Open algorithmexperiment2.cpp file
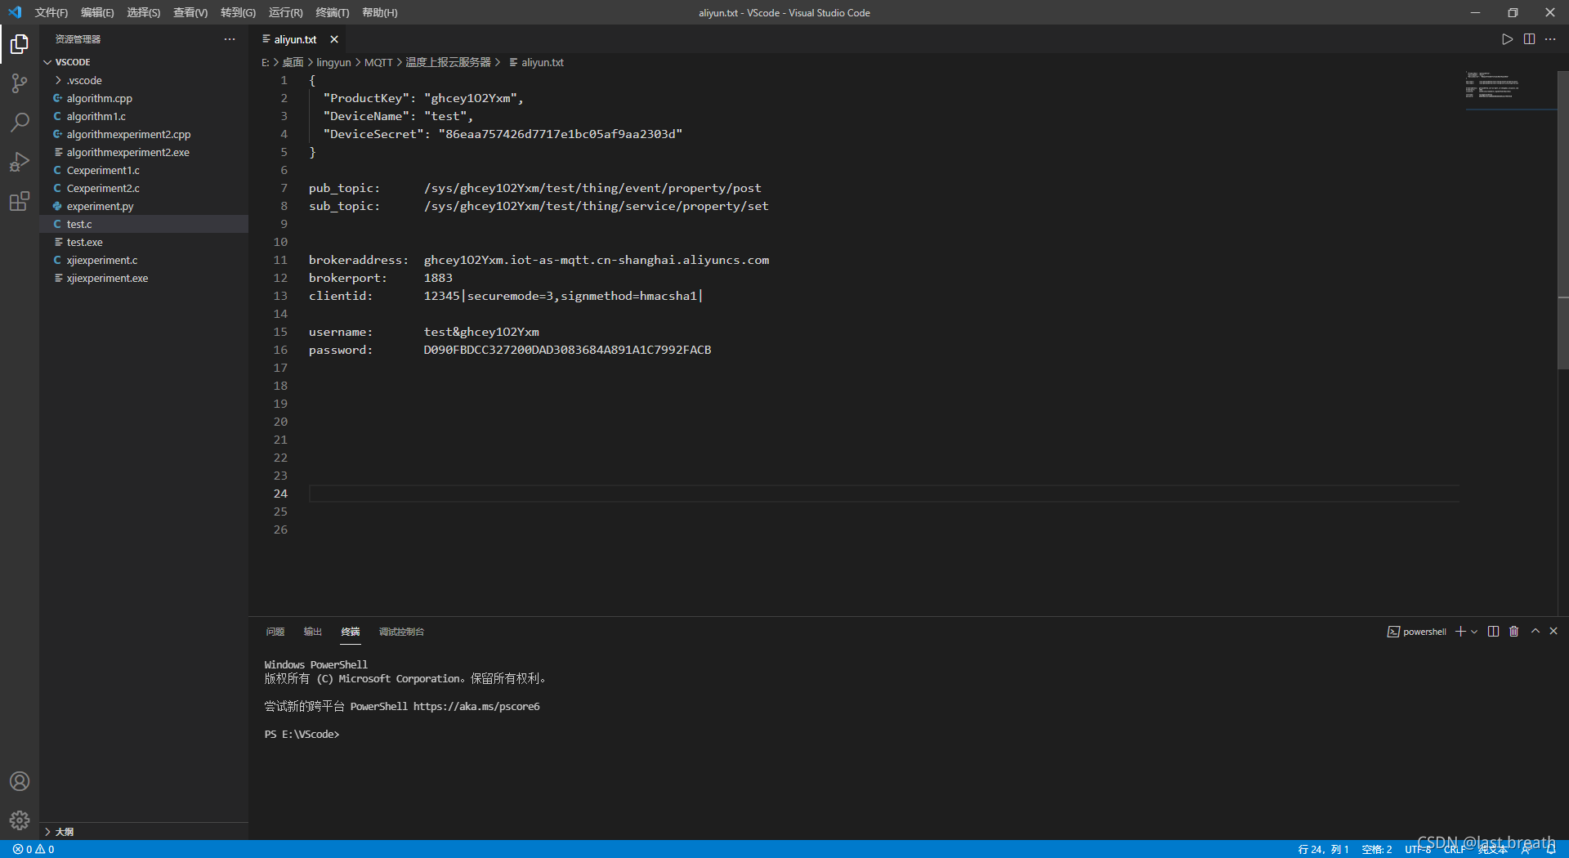 coord(144,134)
